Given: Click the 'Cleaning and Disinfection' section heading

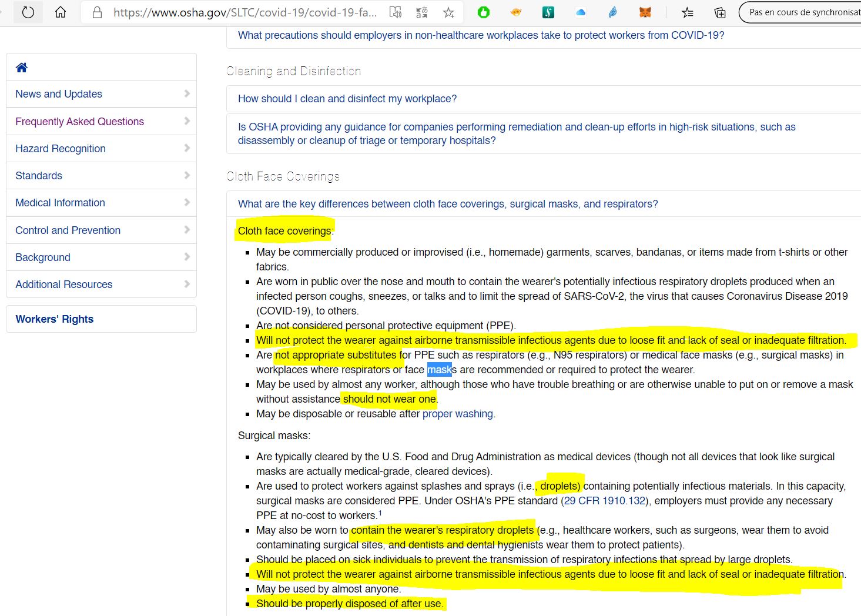Looking at the screenshot, I should [294, 71].
